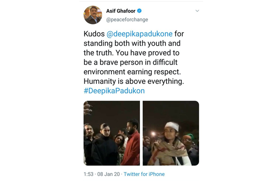Open the #DeepikaPadukon hashtag
272x181 pixels.
114,91
